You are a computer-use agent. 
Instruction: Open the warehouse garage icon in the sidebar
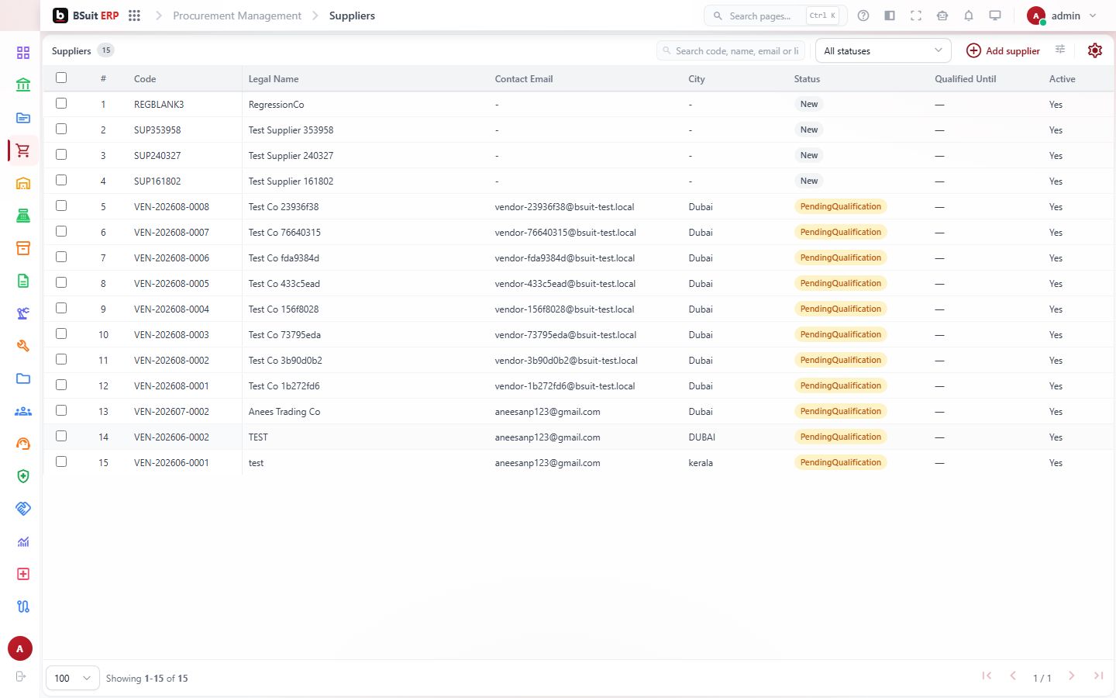coord(23,183)
